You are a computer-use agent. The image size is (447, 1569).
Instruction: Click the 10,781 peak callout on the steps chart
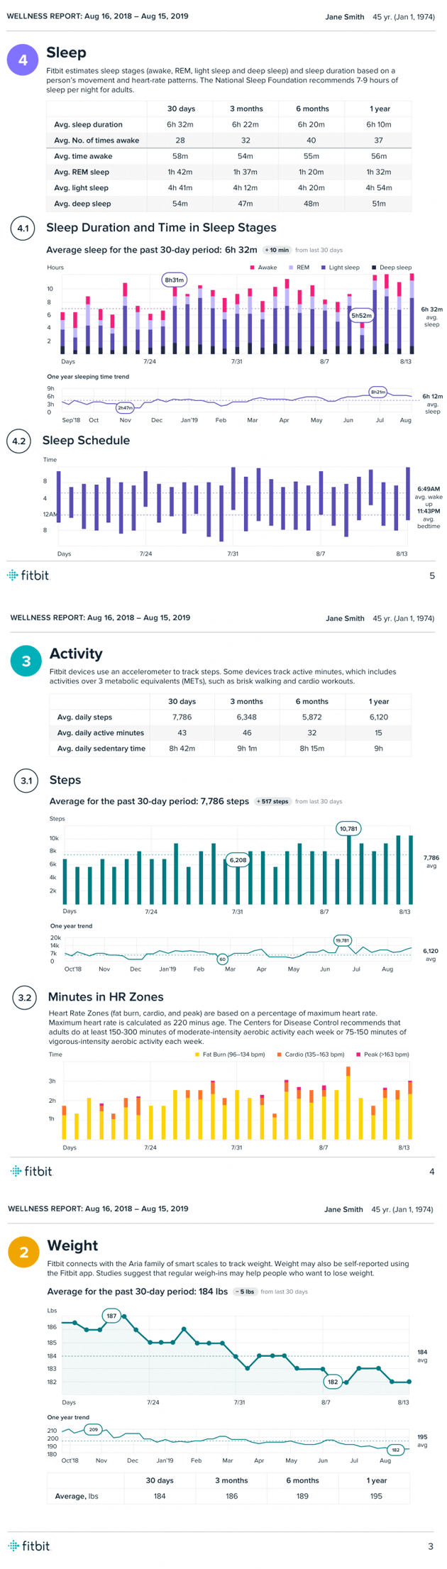click(x=348, y=828)
